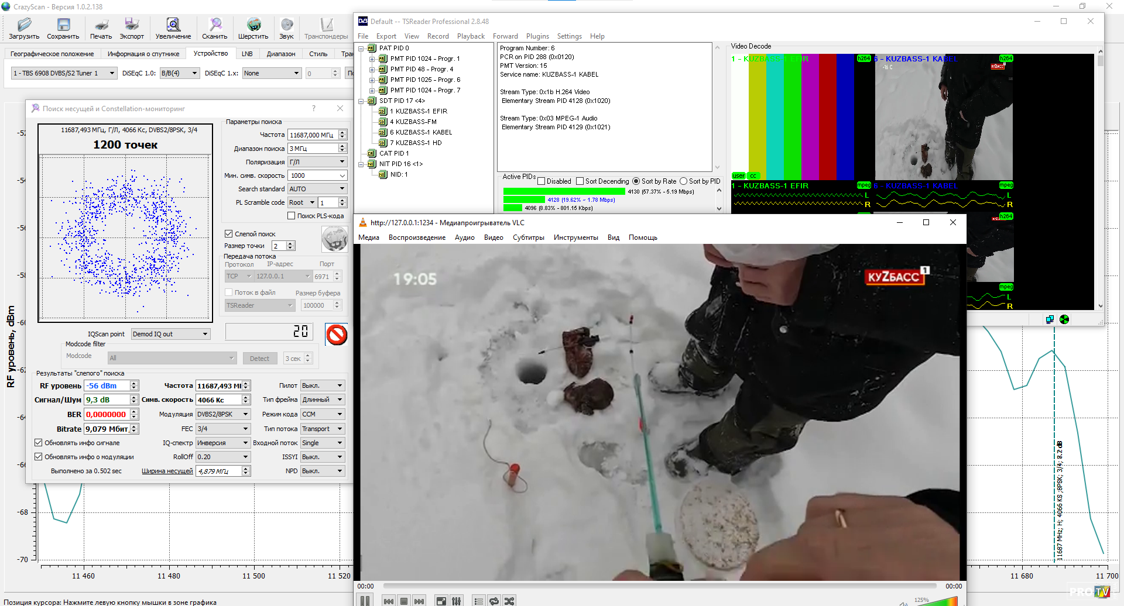Uncheck the Слепой поиск checkbox

point(229,234)
